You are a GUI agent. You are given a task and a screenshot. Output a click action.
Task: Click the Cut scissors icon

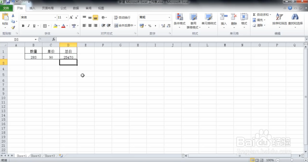[x=13, y=15]
